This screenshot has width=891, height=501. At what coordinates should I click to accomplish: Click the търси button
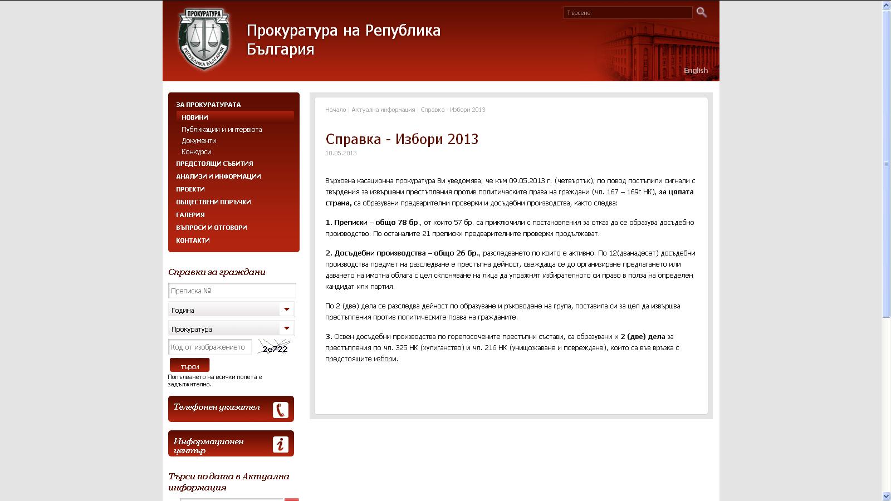(189, 366)
